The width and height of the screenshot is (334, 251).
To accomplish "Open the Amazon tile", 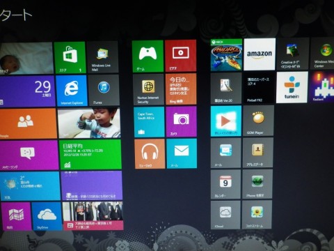I will pyautogui.click(x=260, y=54).
